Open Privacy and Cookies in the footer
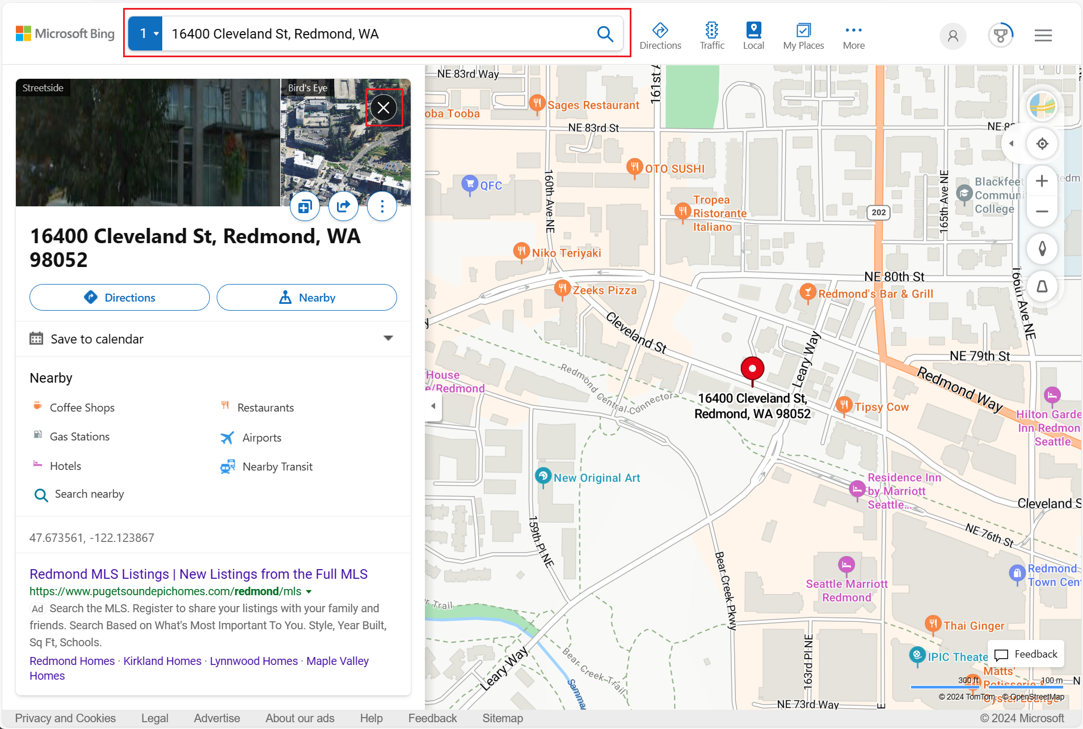The image size is (1083, 729). [65, 718]
